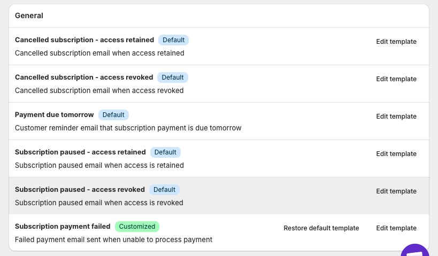Click the failed payment email description text

(x=113, y=239)
